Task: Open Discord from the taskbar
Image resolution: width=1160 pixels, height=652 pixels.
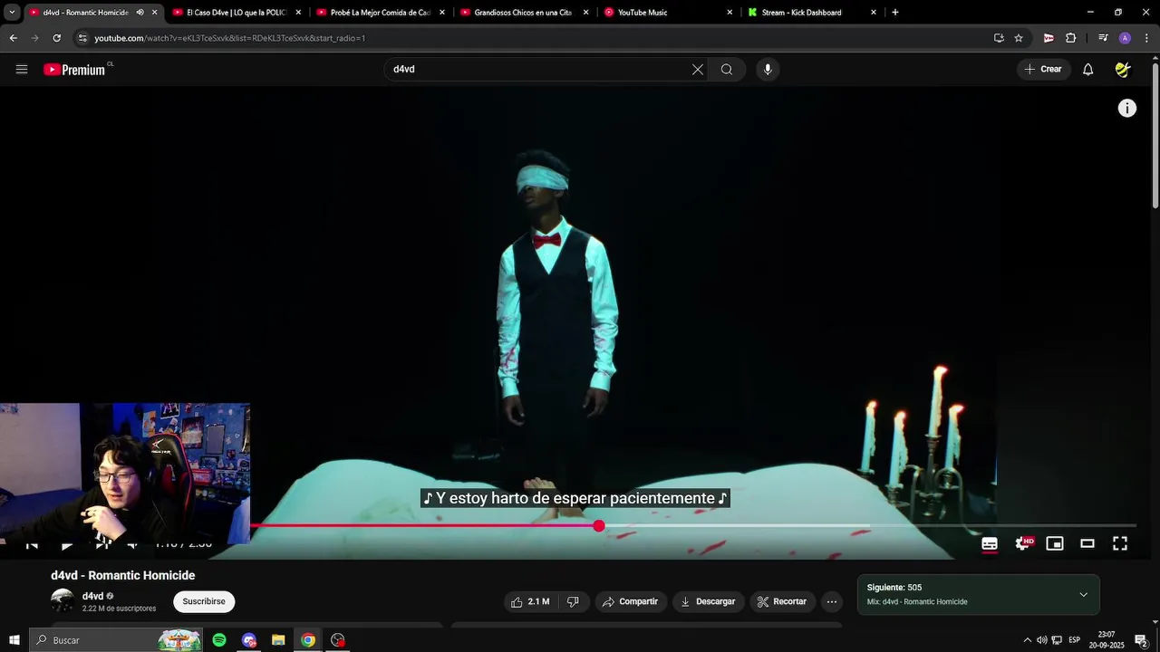Action: coord(249,640)
